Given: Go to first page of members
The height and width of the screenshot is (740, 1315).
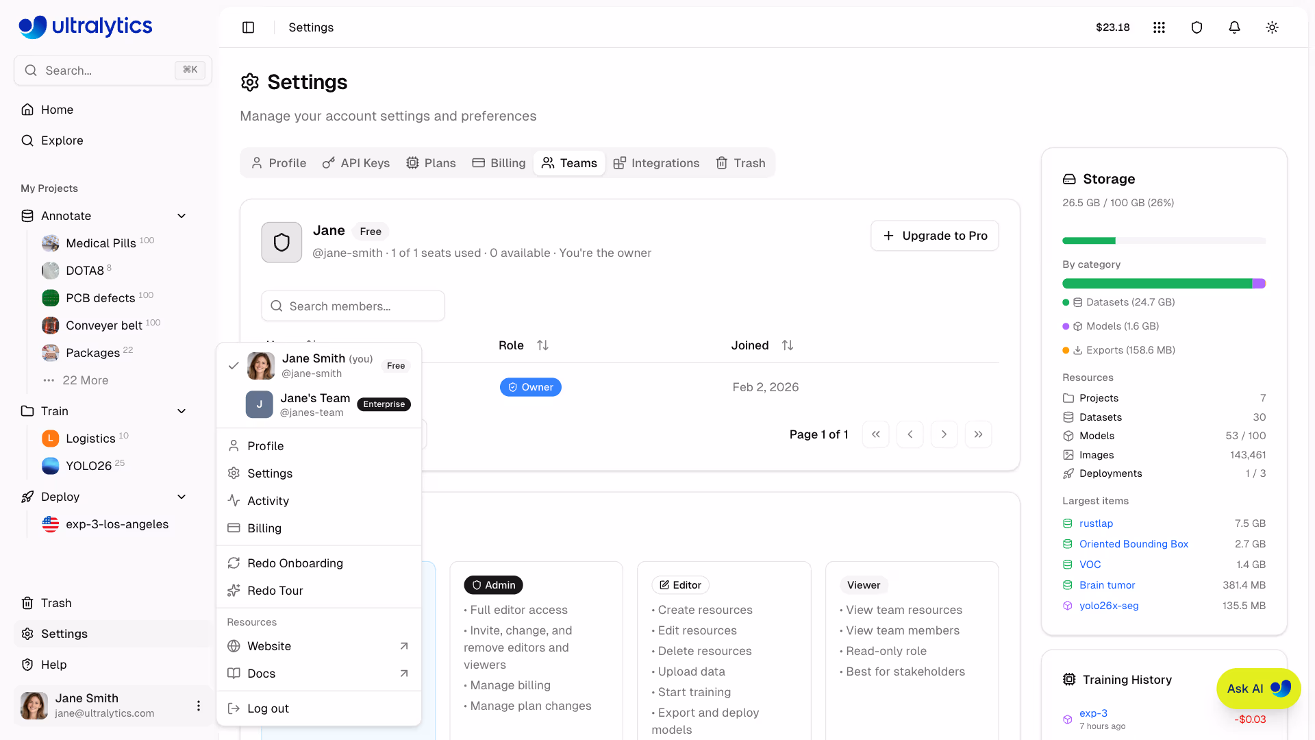Looking at the screenshot, I should [876, 434].
